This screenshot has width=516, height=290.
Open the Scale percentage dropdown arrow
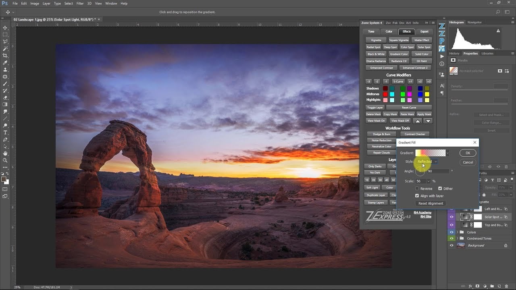(x=428, y=181)
